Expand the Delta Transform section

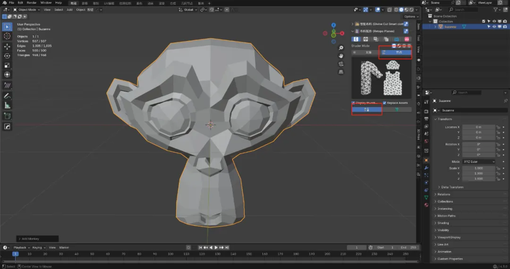click(452, 187)
